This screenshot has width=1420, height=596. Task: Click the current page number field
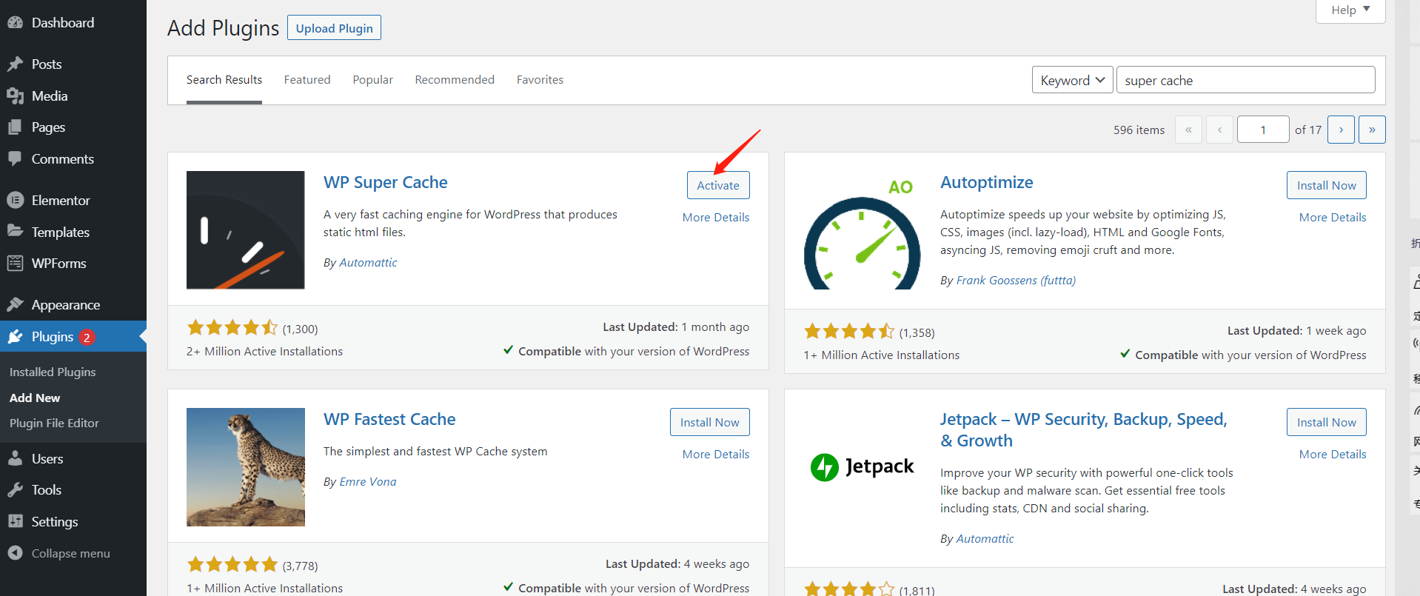coord(1263,130)
